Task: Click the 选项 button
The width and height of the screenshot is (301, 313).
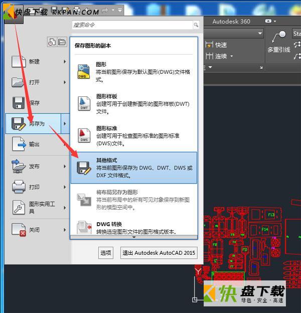Action: [105, 253]
